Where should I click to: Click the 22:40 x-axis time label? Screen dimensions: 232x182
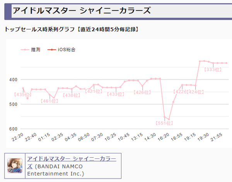[x=31, y=137]
